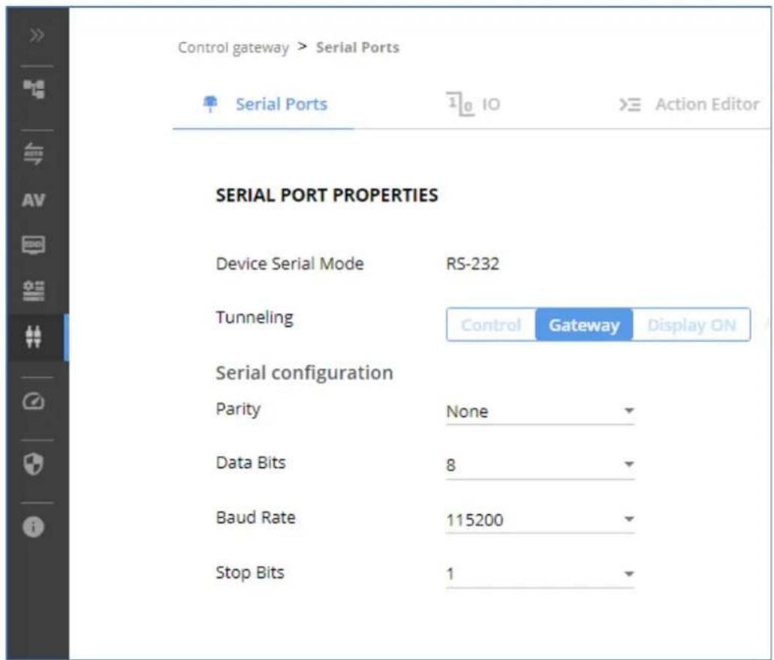Open the EDID display icon in the sidebar
This screenshot has height=660, width=774.
point(34,244)
